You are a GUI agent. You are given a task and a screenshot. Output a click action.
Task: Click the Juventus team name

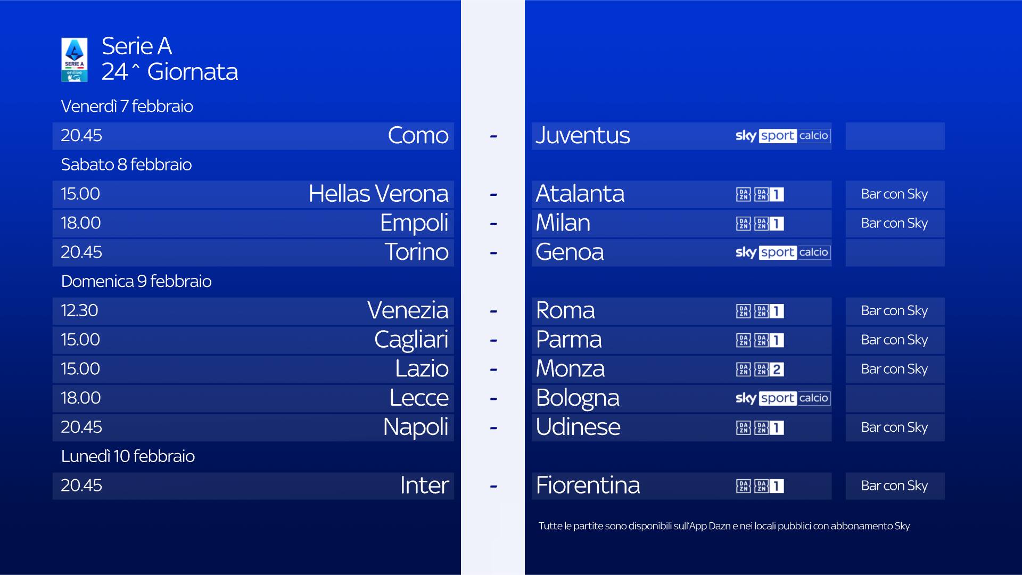pos(583,136)
